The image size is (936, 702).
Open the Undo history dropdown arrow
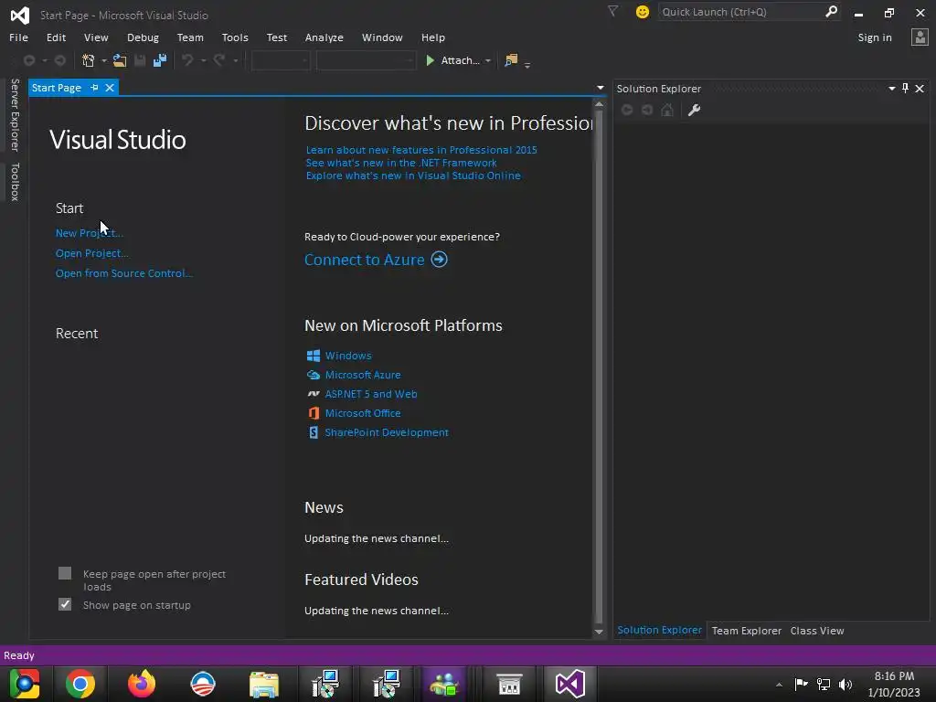204,61
